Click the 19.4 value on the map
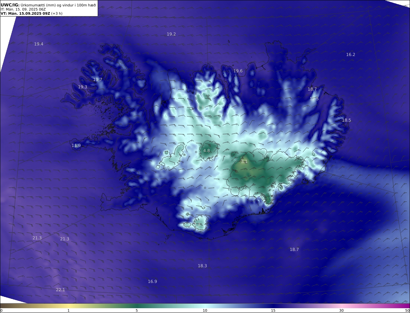The width and height of the screenshot is (410, 313). coord(39,44)
